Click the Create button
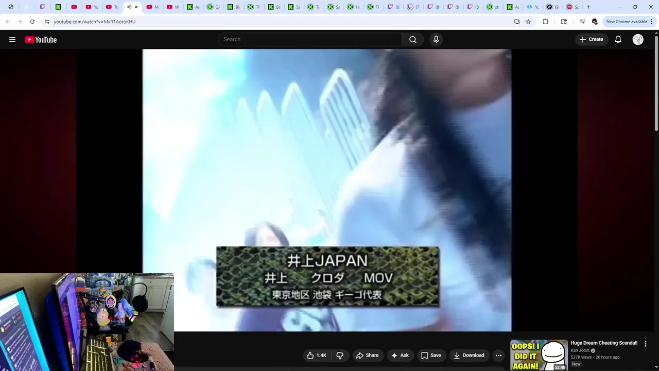Viewport: 659px width, 371px height. (x=591, y=40)
